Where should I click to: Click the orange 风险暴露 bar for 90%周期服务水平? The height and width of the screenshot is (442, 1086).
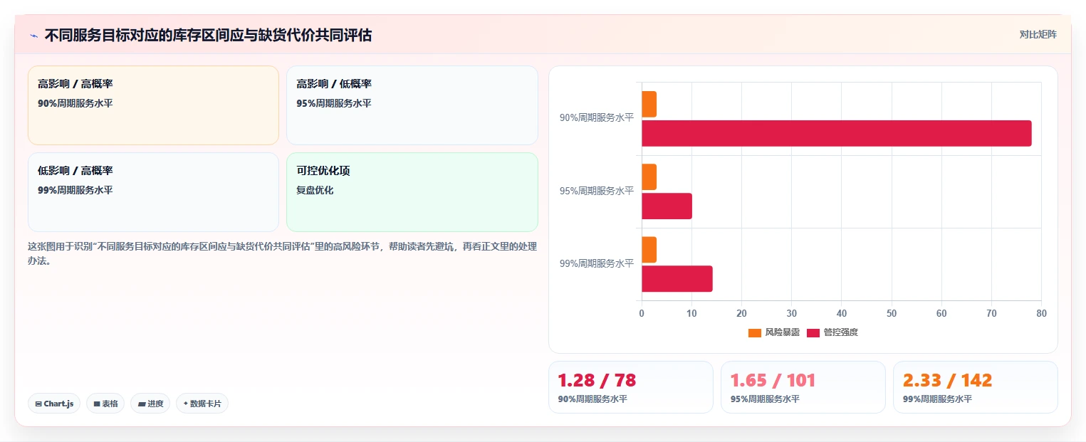(x=649, y=104)
